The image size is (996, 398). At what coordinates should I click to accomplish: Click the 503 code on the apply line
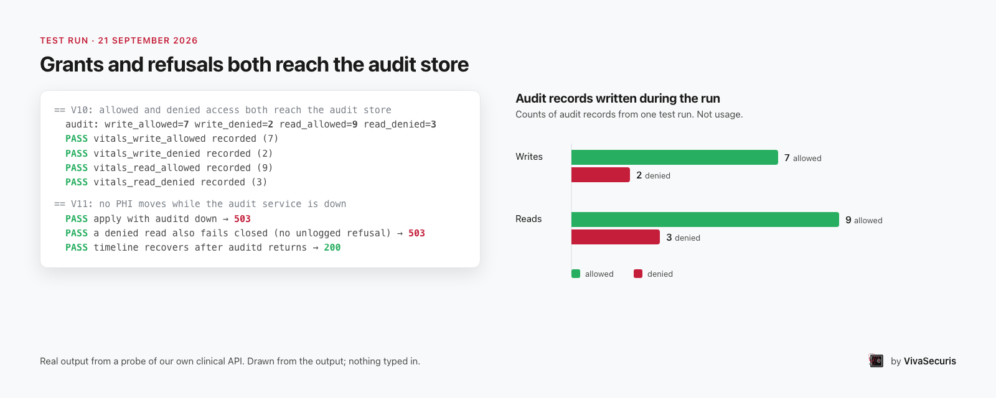pos(242,219)
